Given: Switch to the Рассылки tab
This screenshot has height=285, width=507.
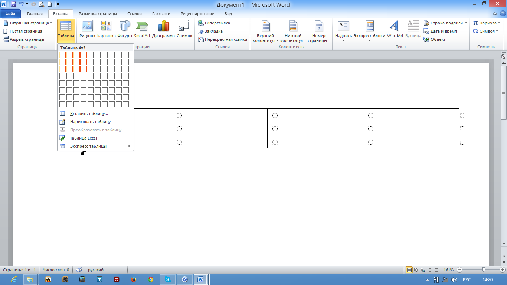Looking at the screenshot, I should point(161,14).
